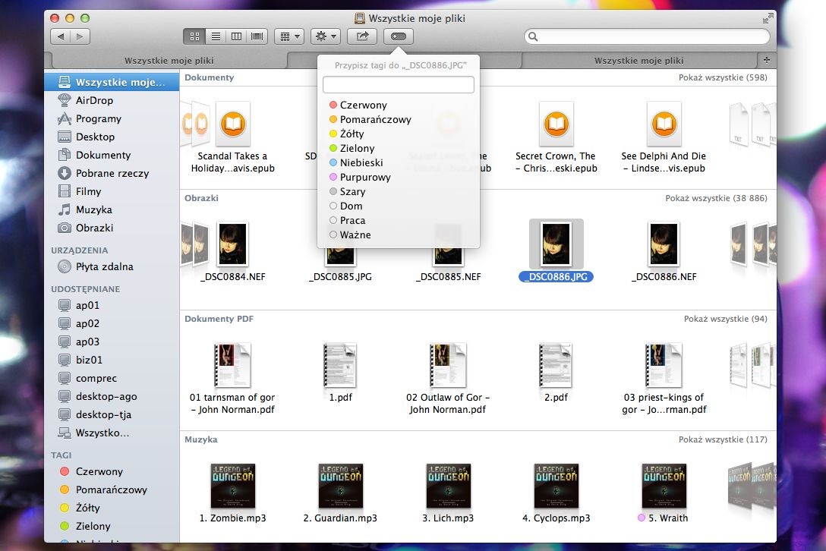Open shared computer ap03
The width and height of the screenshot is (826, 551).
(x=112, y=342)
